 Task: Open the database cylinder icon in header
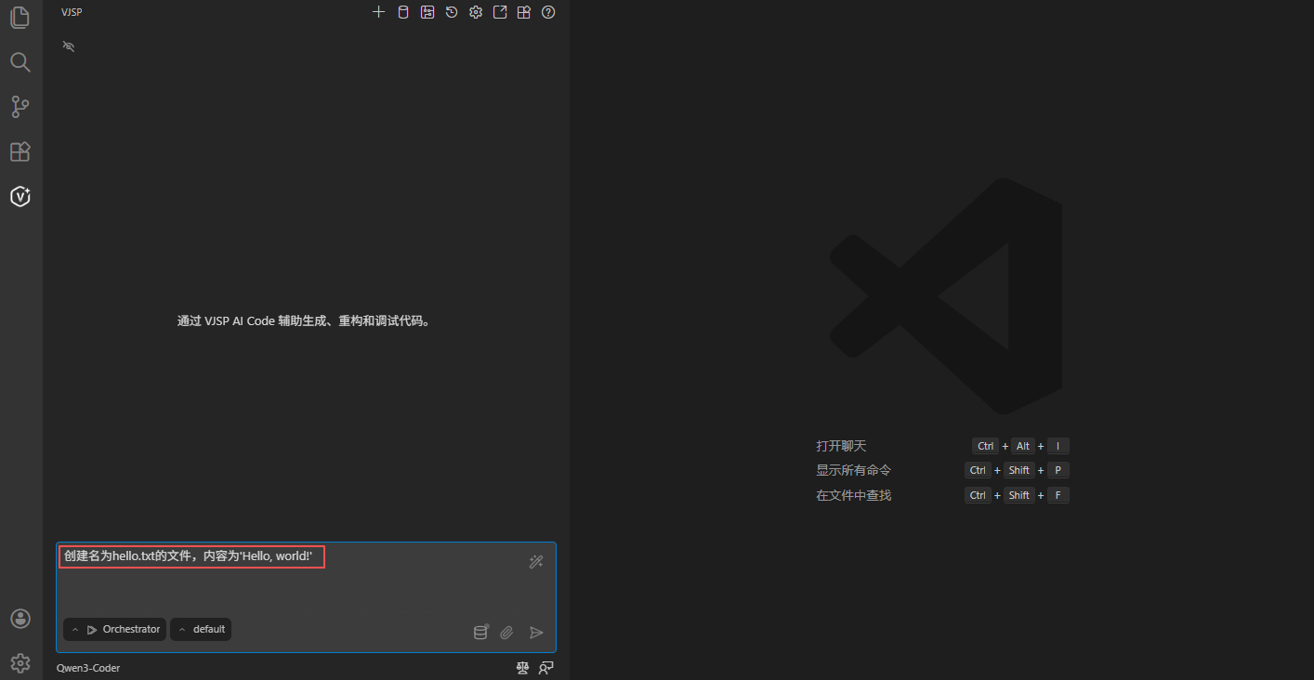(x=403, y=12)
